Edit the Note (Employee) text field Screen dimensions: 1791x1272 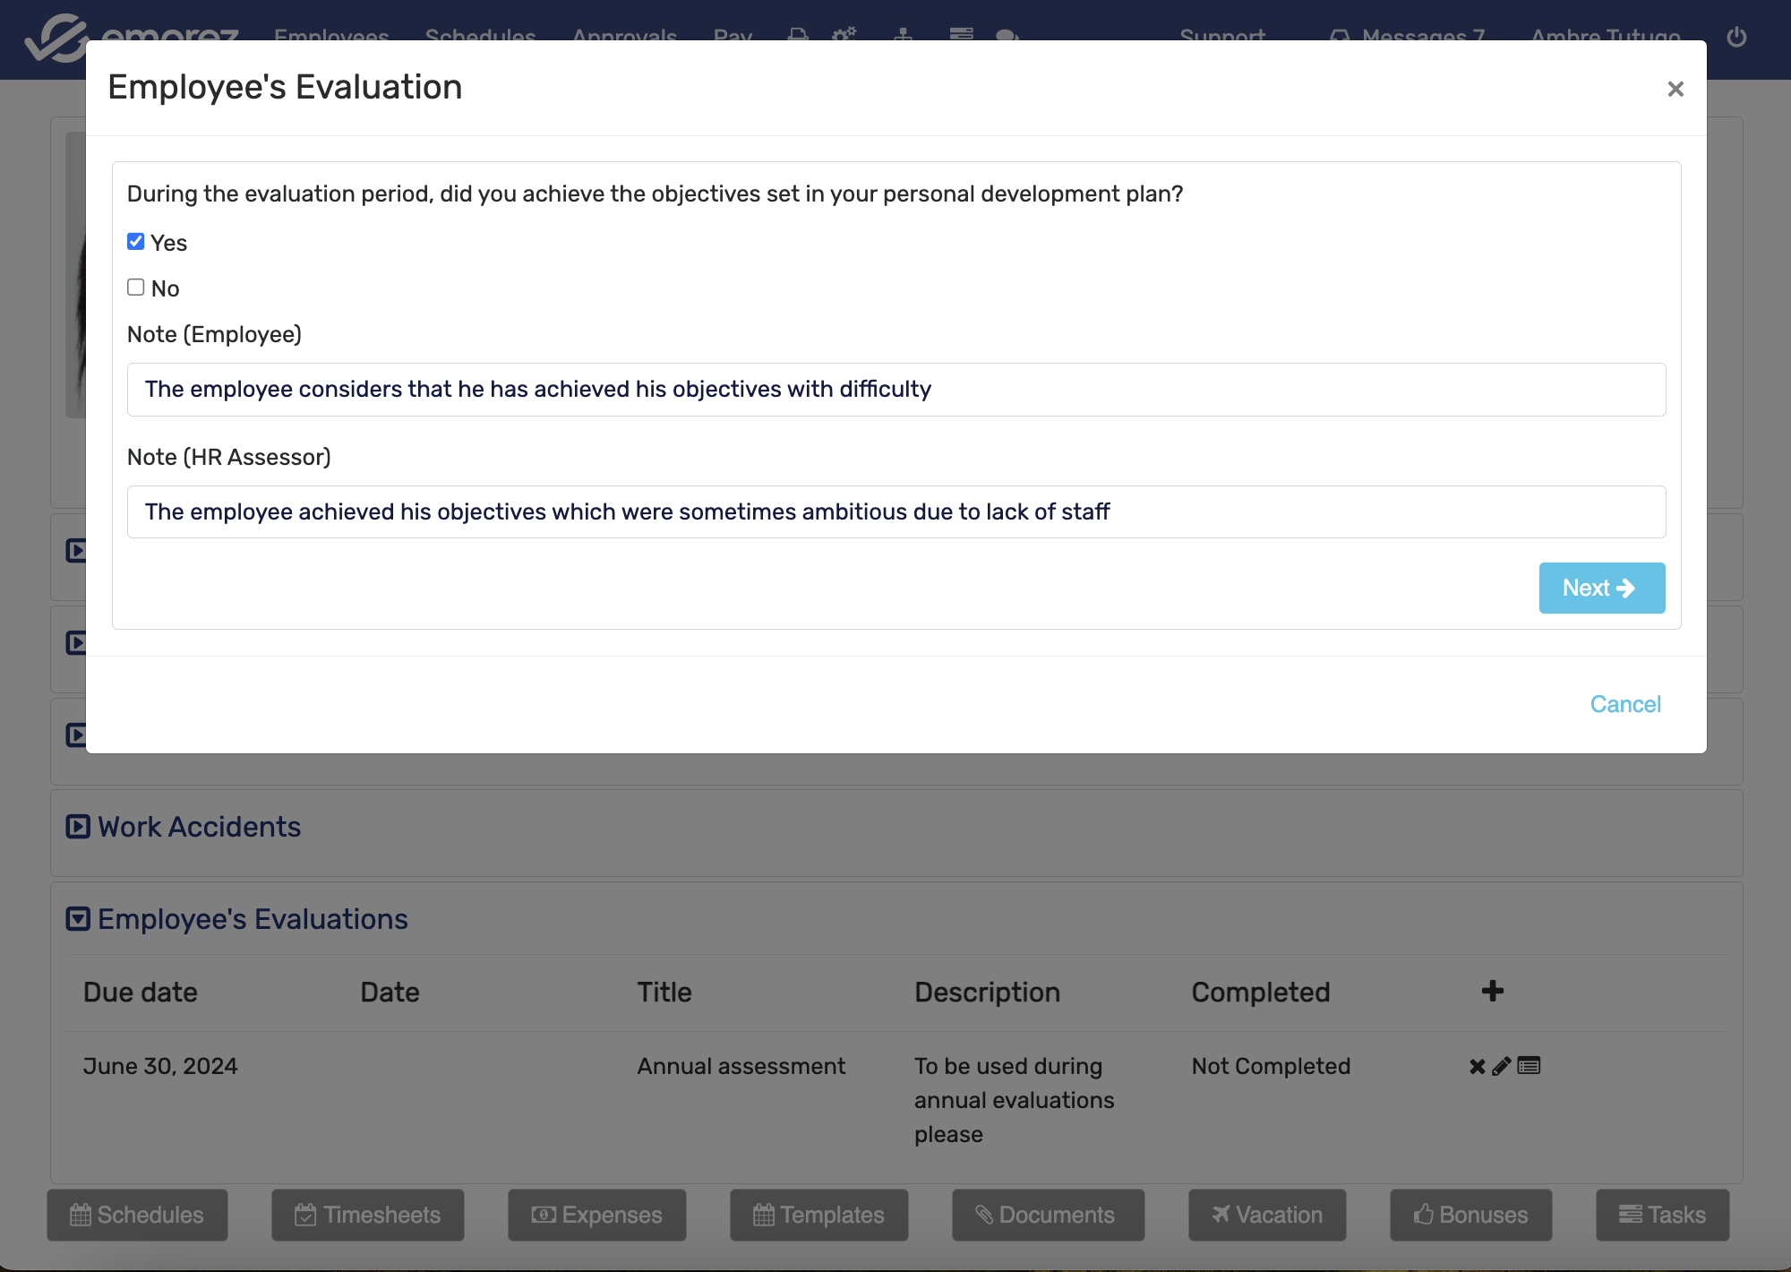tap(895, 390)
